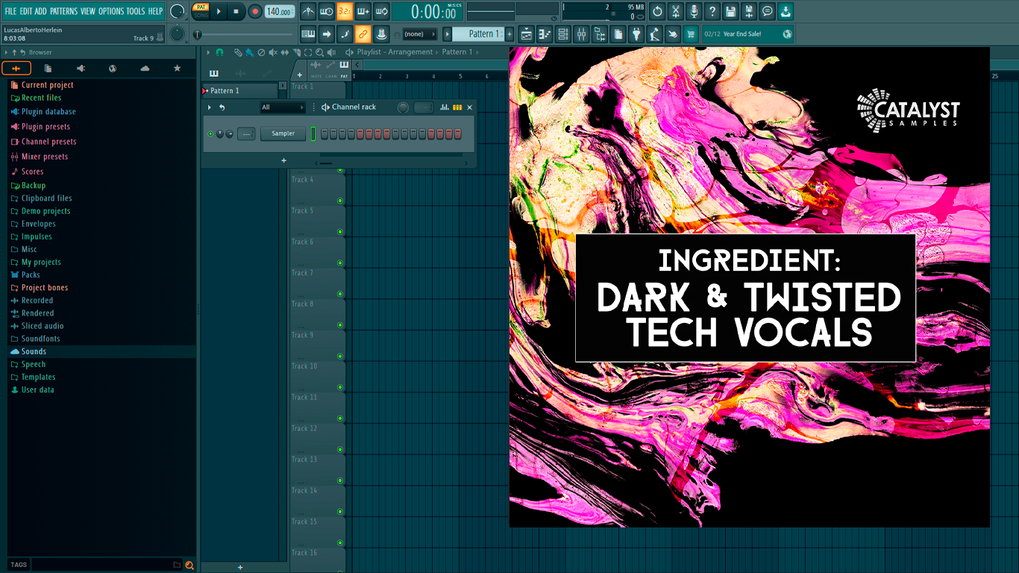Click the render audio file icon
This screenshot has width=1019, height=573.
click(x=749, y=11)
